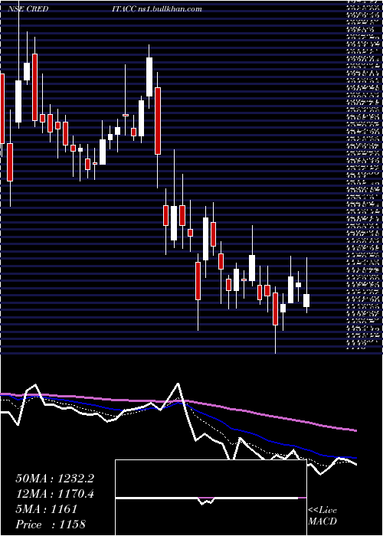
Task: Click the <<Live MACD label
Action: [322, 516]
